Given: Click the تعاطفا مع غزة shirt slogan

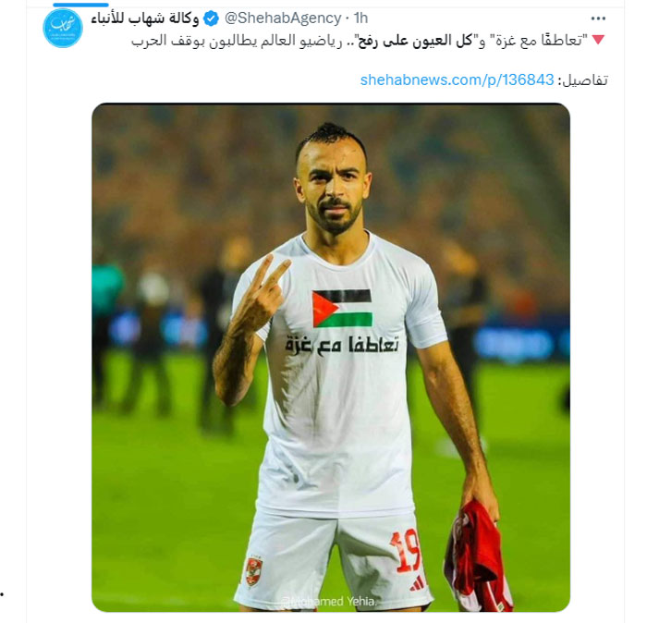Looking at the screenshot, I should click(x=342, y=345).
